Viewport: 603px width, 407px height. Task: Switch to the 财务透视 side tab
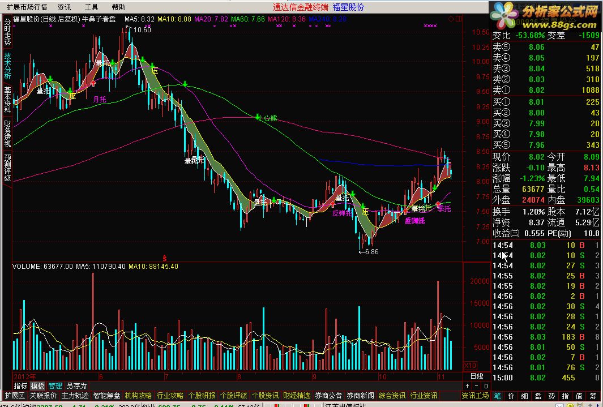7,134
